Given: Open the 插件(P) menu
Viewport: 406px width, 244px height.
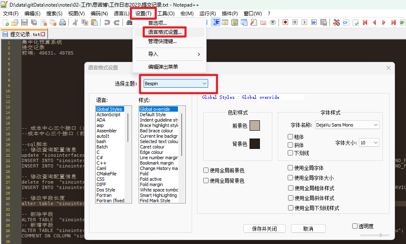Looking at the screenshot, I should pyautogui.click(x=230, y=13).
